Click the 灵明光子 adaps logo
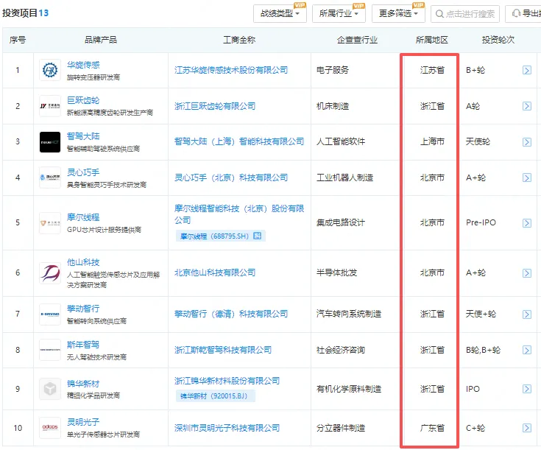The image size is (541, 450). coord(50,428)
